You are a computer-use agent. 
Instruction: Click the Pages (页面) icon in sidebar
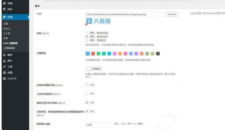4,3
